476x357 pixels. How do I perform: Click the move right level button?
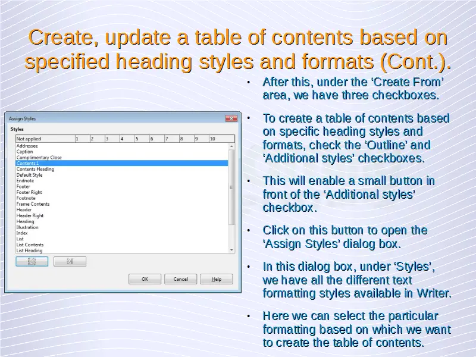click(x=70, y=261)
